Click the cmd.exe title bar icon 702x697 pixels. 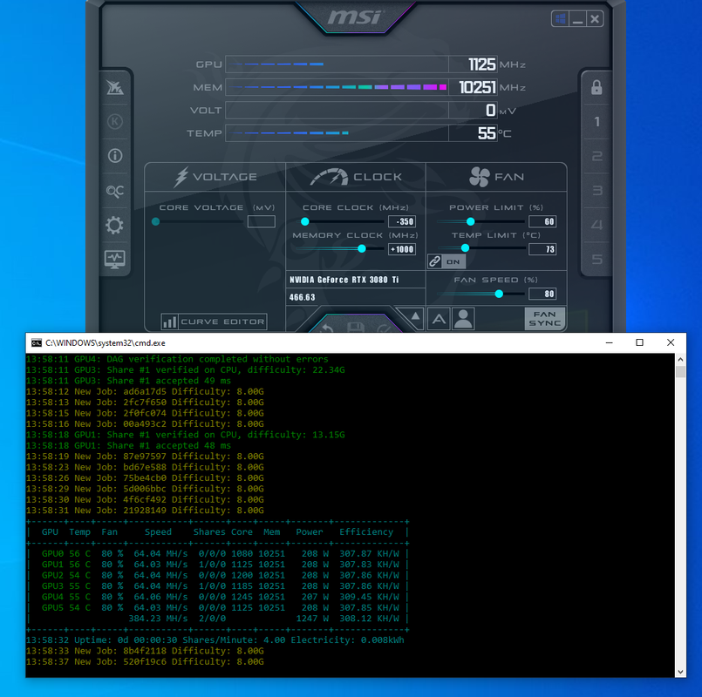click(x=37, y=343)
